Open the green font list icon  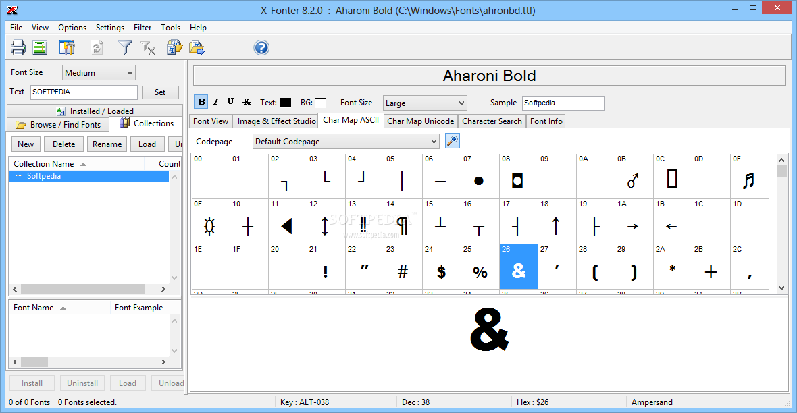pos(40,48)
